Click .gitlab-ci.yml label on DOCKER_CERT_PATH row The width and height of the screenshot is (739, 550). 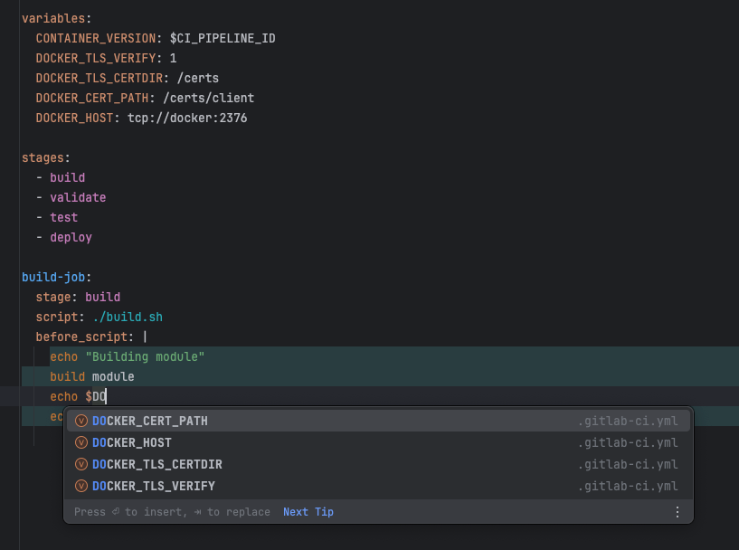(629, 421)
